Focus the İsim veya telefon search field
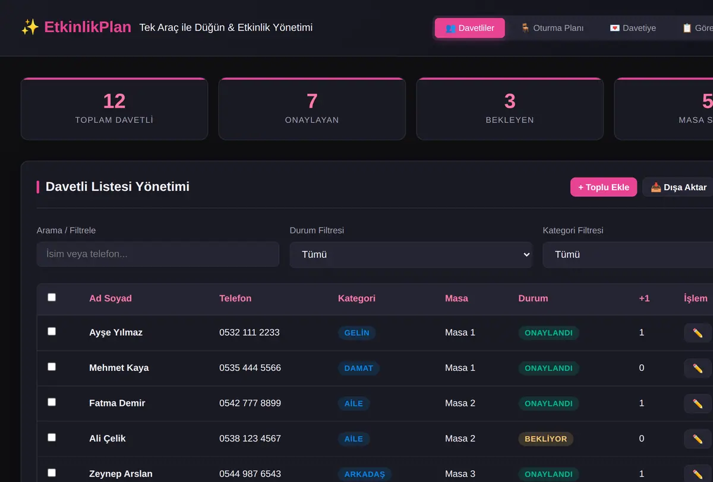Screen dimensions: 713x482 [157, 254]
